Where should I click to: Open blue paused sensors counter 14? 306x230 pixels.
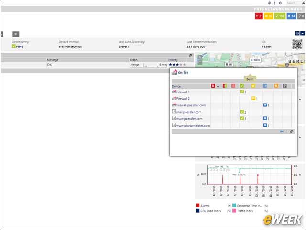click(x=291, y=16)
